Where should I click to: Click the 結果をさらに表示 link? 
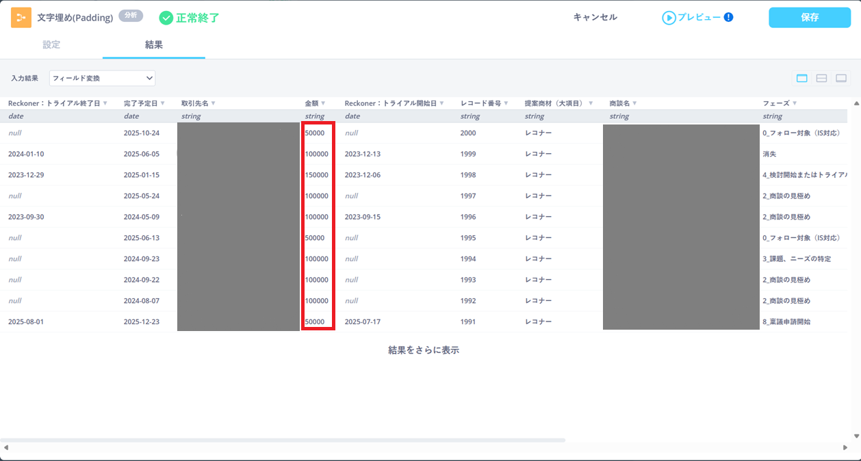tap(423, 350)
